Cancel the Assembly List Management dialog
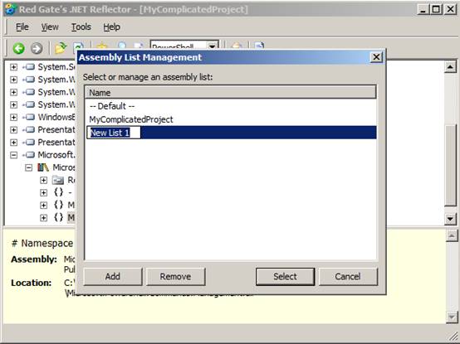 click(348, 276)
